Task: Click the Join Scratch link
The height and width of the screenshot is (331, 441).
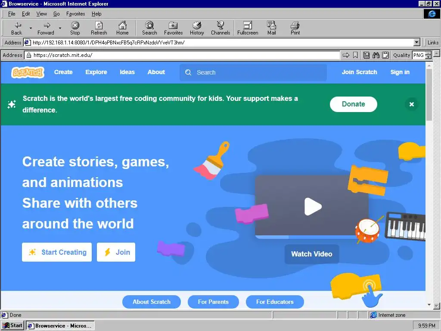Action: (x=360, y=72)
